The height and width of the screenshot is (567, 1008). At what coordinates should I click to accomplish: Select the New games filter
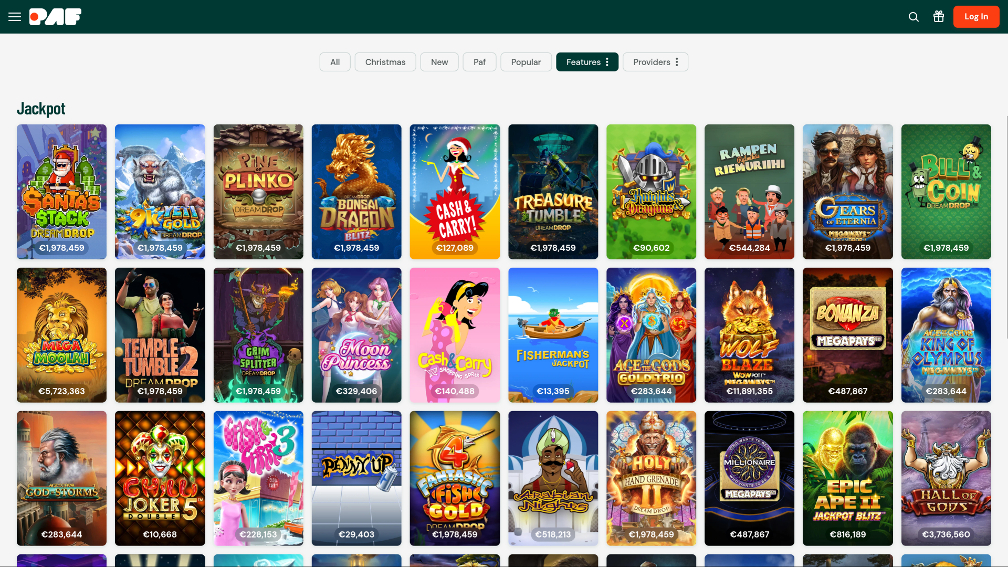(x=439, y=61)
